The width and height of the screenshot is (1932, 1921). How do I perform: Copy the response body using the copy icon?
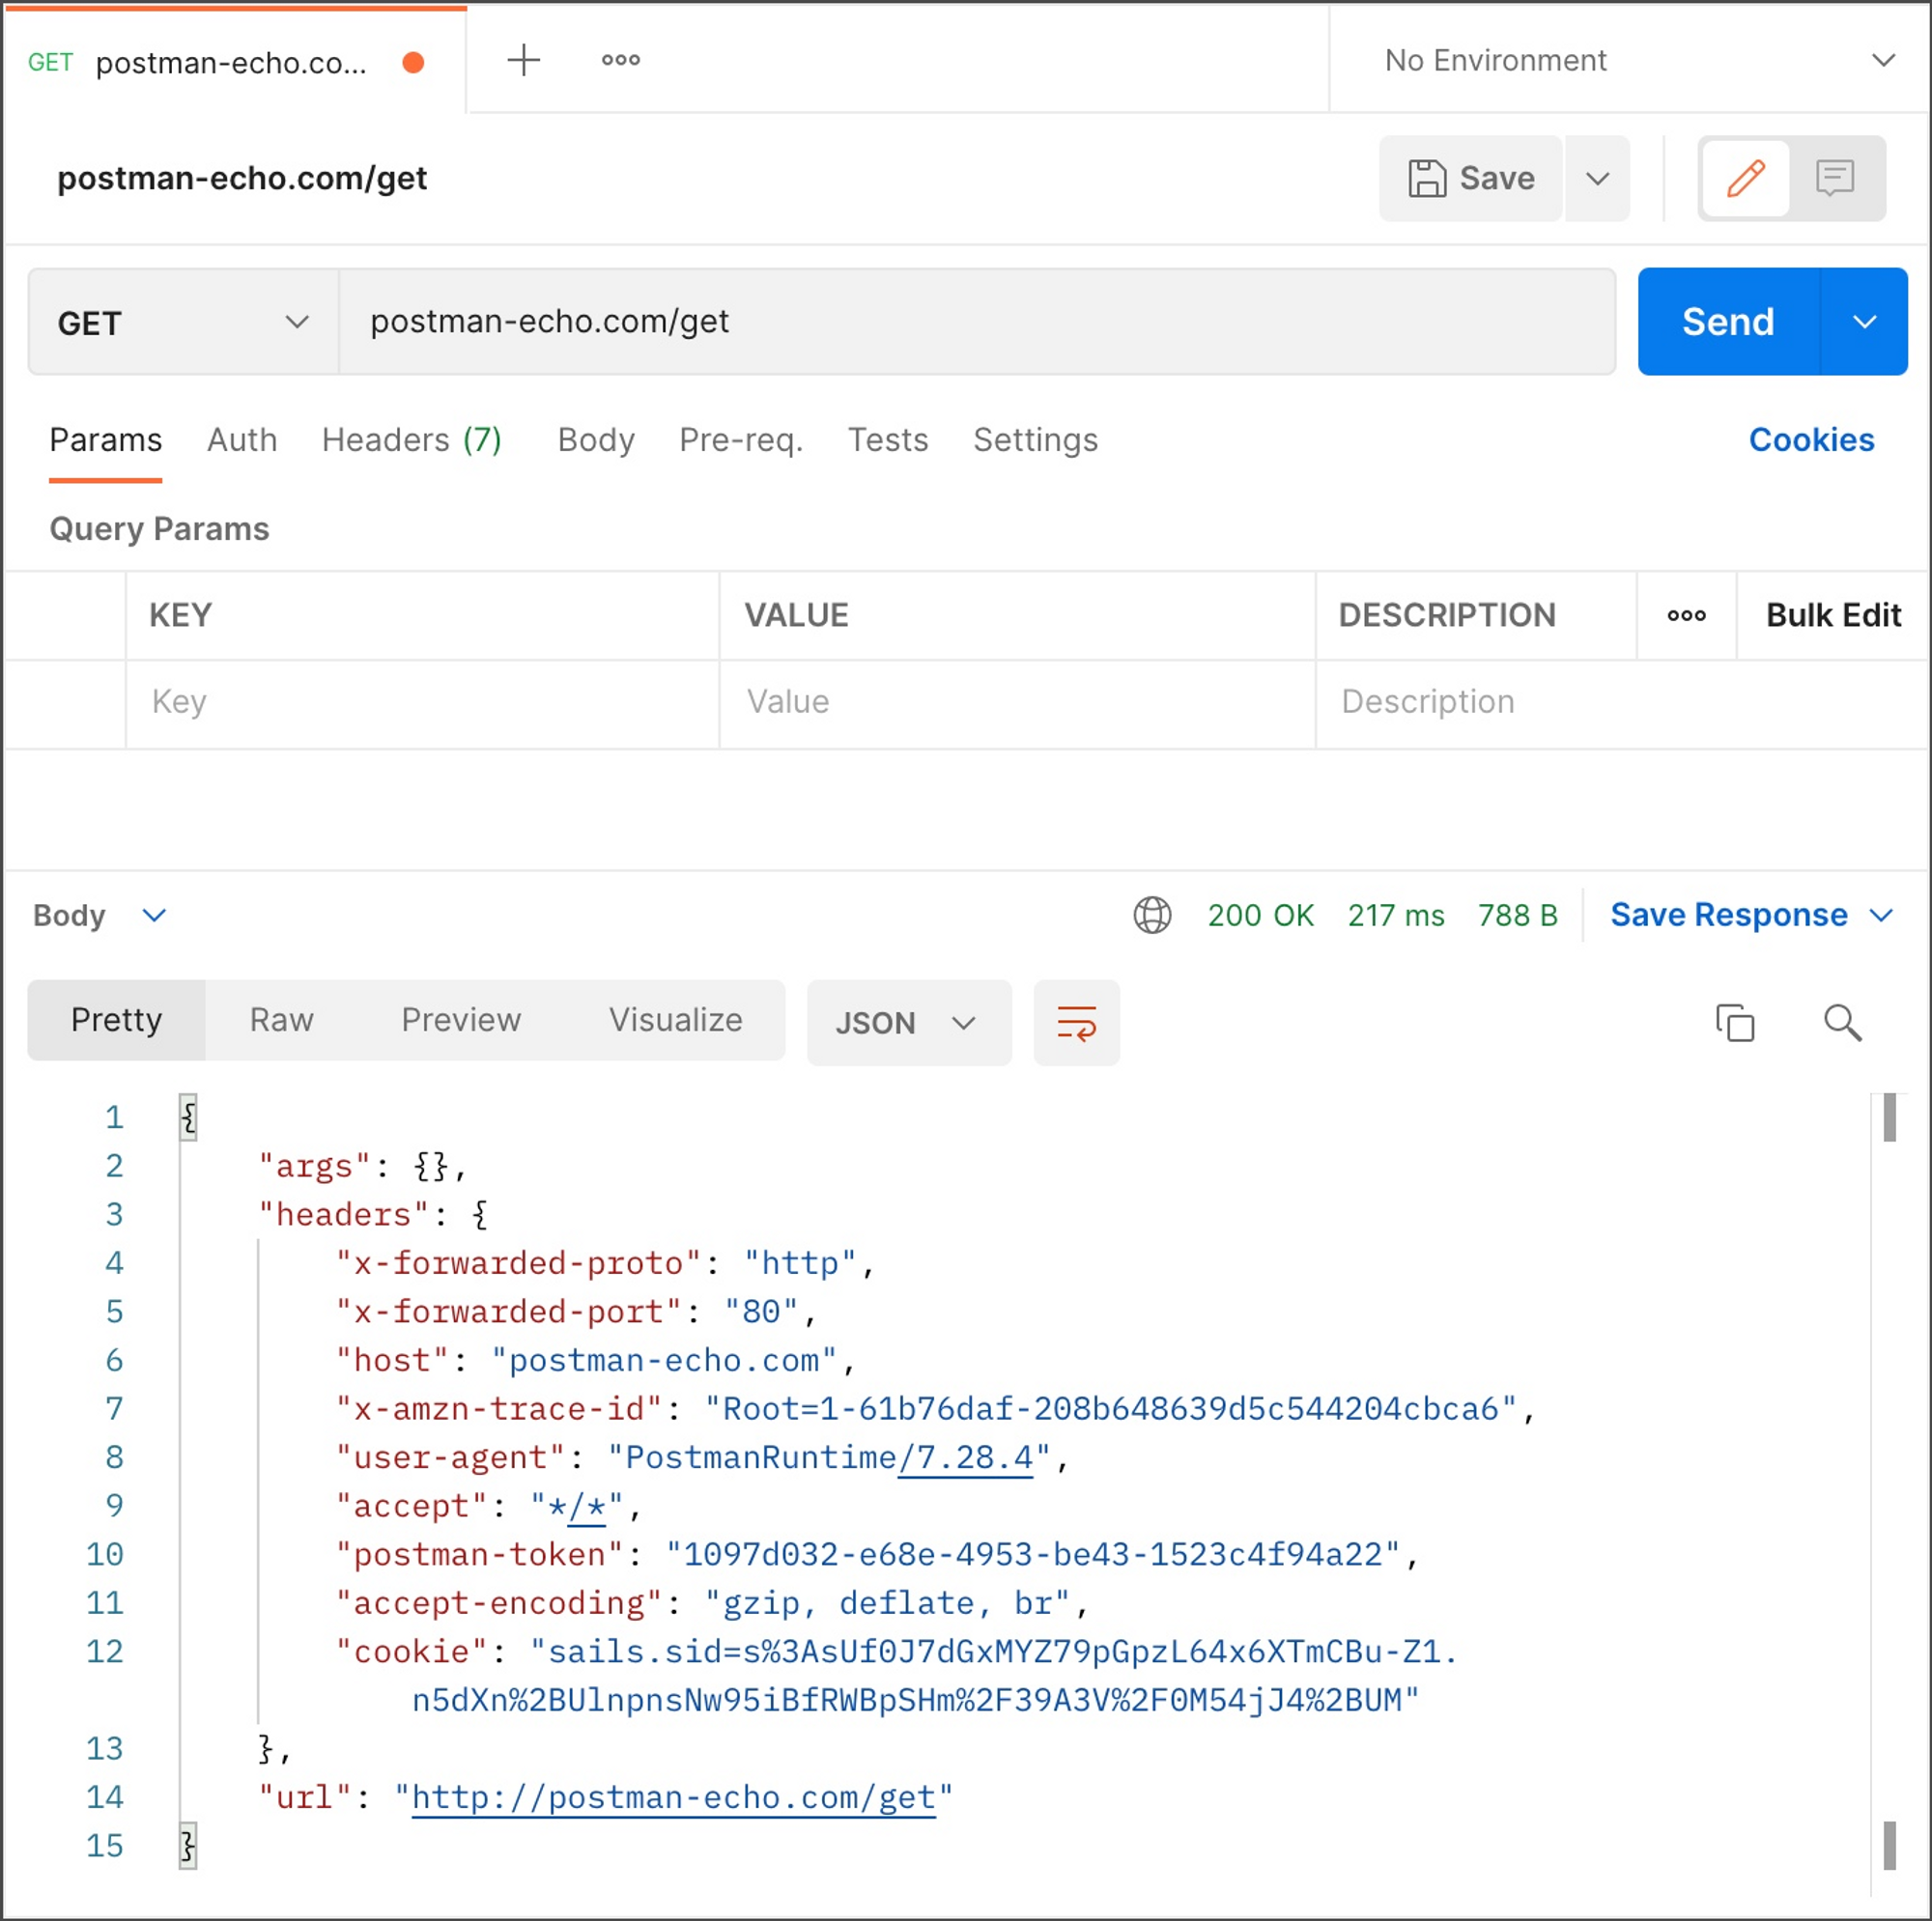tap(1736, 1022)
